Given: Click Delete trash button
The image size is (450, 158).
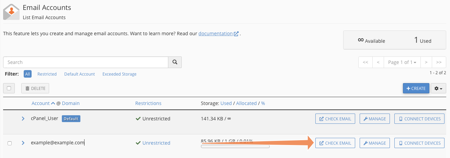Looking at the screenshot, I should tap(35, 88).
